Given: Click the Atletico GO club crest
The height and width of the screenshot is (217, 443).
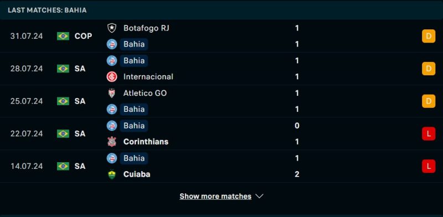Looking at the screenshot, I should click(112, 93).
